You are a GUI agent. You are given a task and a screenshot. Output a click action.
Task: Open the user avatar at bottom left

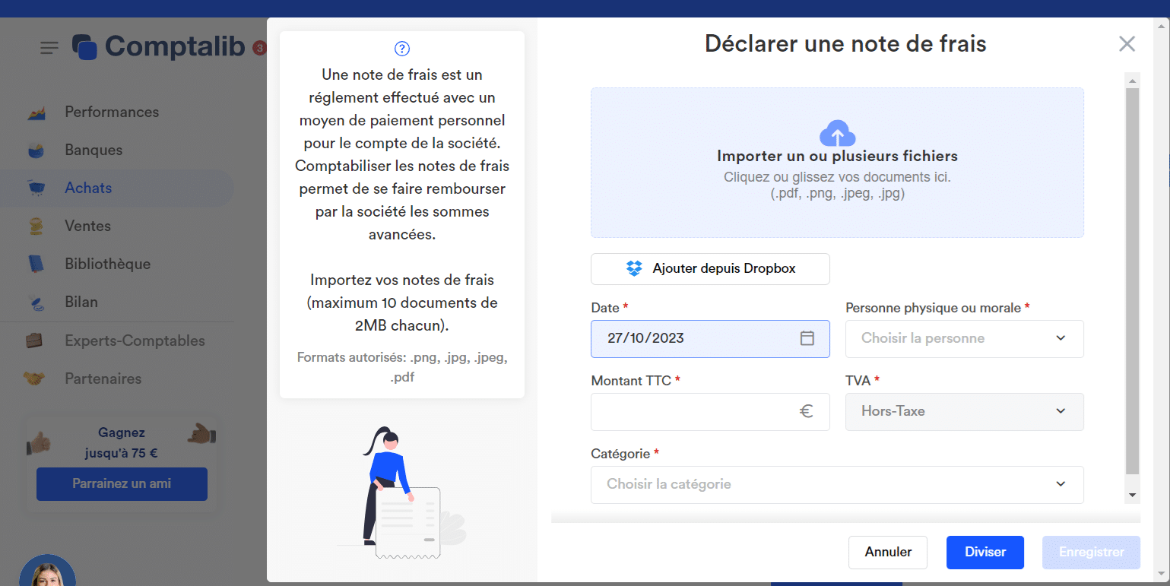click(47, 572)
